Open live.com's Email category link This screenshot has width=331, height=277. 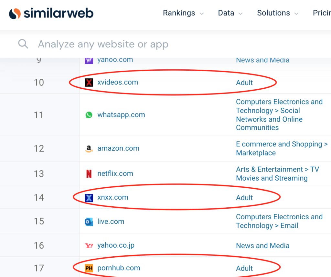279,221
